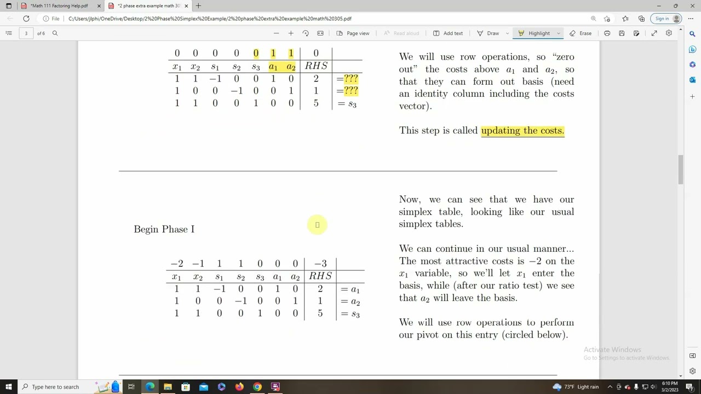
Task: Refresh the current page
Action: tap(26, 19)
